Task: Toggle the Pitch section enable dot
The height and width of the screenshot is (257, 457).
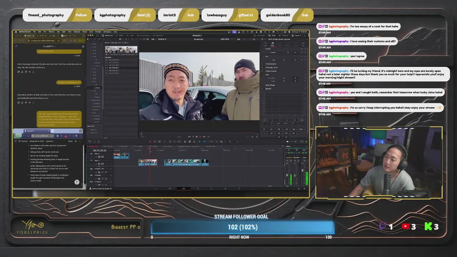Action: (x=263, y=75)
